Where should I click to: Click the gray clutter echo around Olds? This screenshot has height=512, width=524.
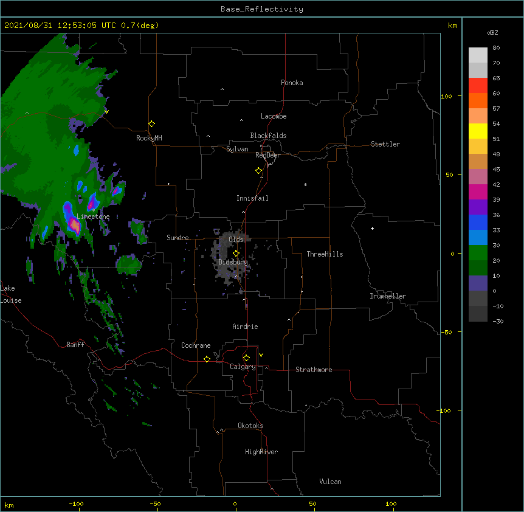click(230, 255)
